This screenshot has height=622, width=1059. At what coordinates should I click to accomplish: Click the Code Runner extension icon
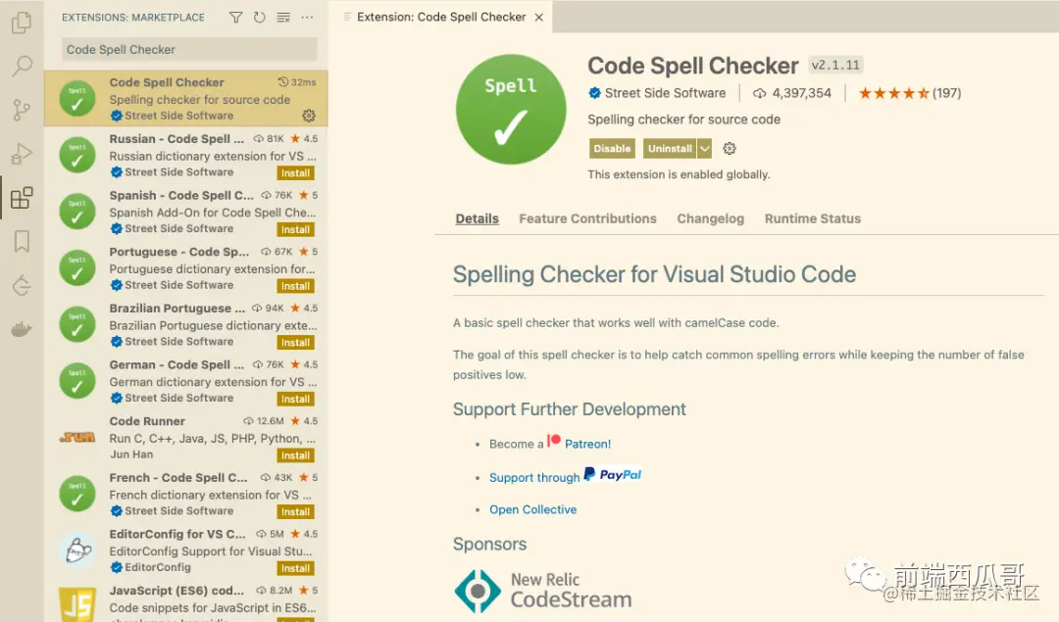click(77, 437)
